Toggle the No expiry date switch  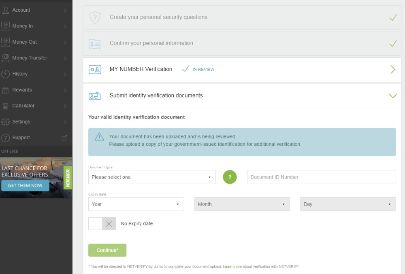(102, 224)
